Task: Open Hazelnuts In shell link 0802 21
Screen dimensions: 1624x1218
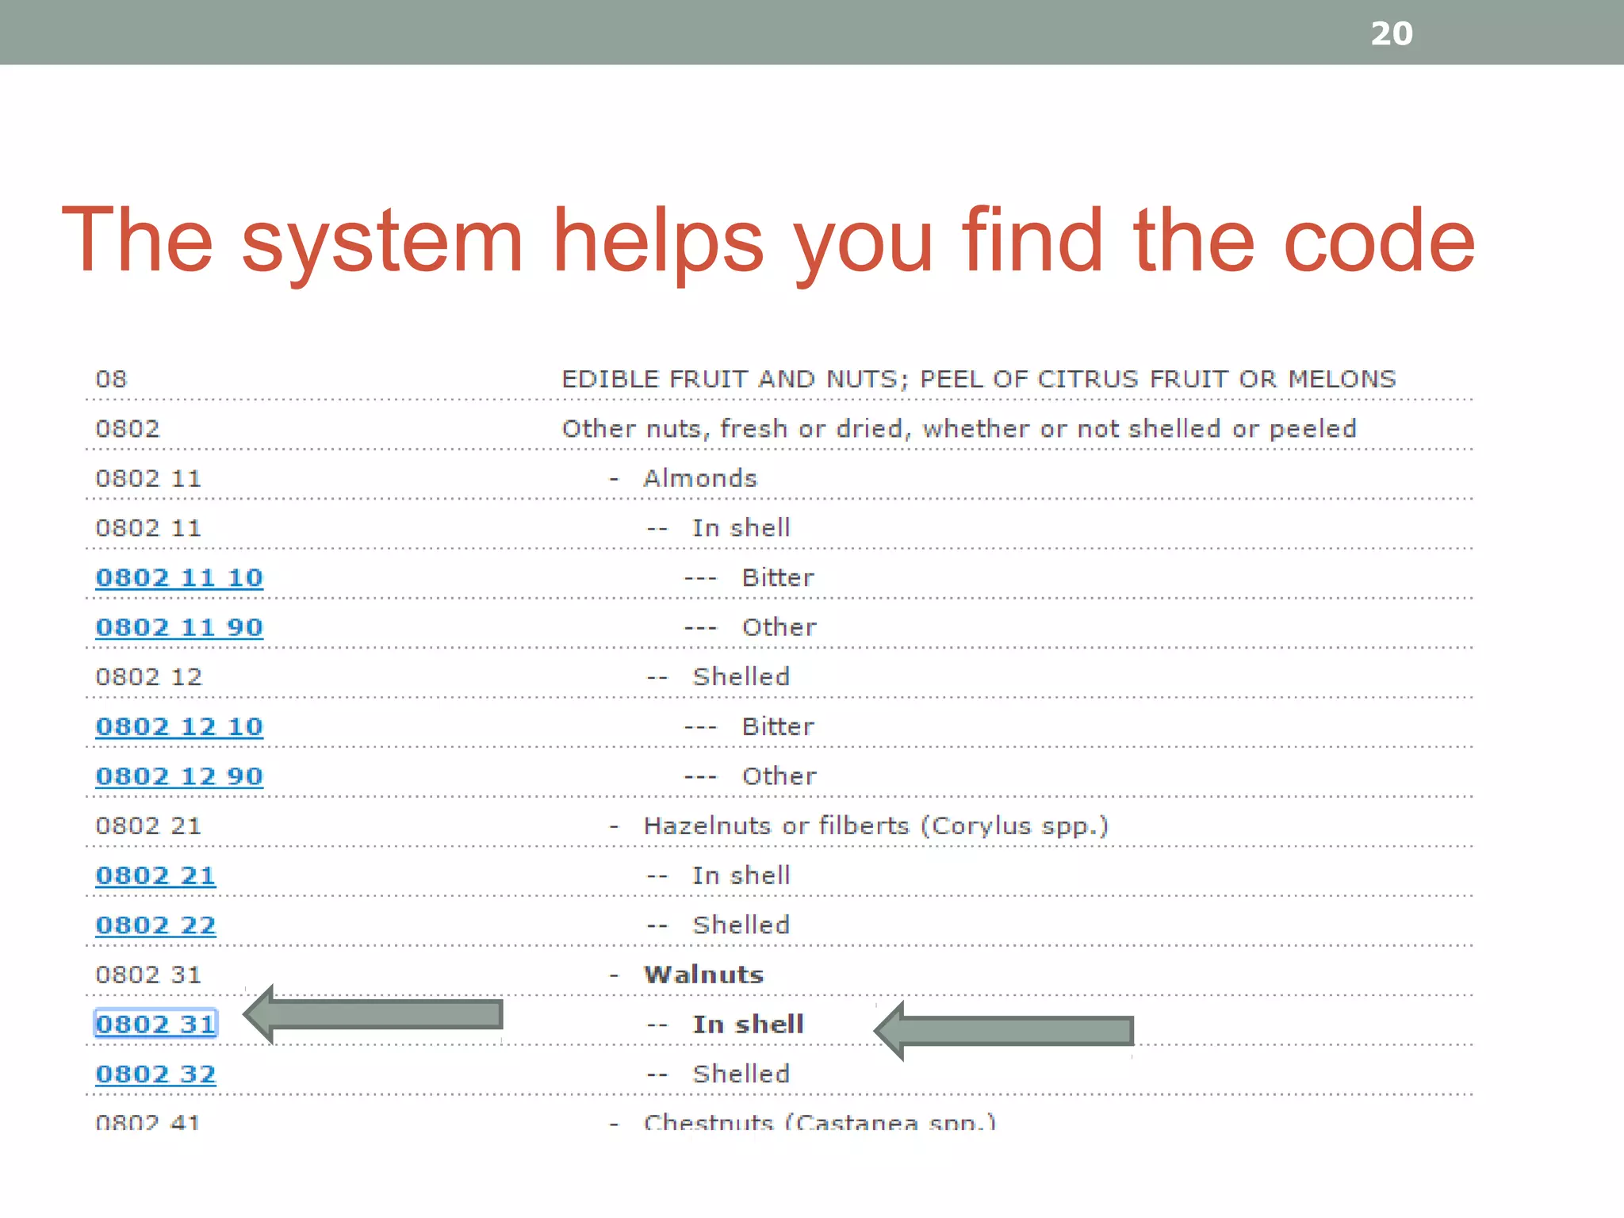Action: [x=155, y=875]
